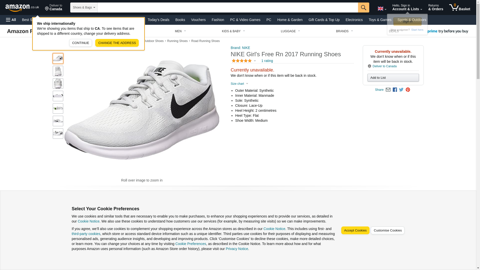Open Shoes & Bags search category dropdown
This screenshot has height=270, width=480.
pyautogui.click(x=84, y=7)
